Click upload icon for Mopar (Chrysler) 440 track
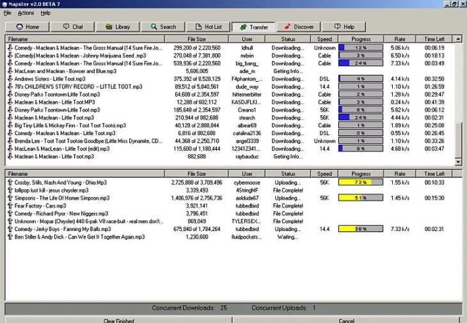 pyautogui.click(x=10, y=221)
